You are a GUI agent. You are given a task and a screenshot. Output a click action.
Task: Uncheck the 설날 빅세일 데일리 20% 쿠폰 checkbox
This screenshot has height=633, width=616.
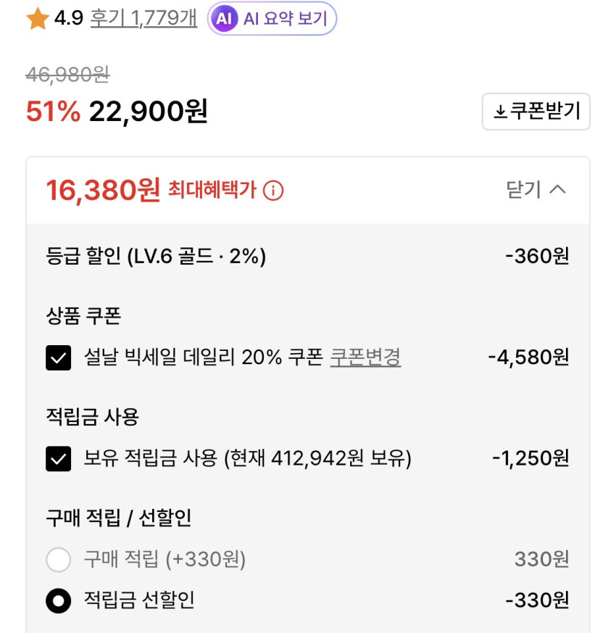click(x=59, y=357)
